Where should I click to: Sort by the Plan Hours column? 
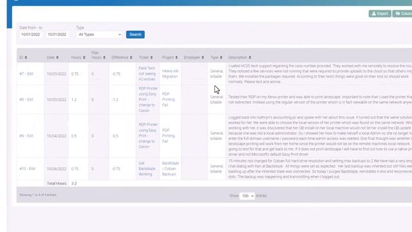click(x=98, y=55)
